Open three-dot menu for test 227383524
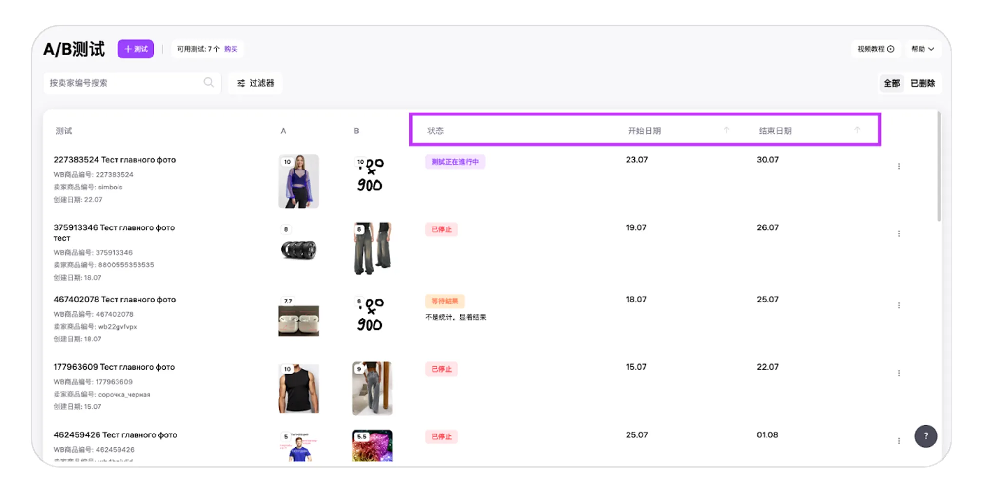This screenshot has width=983, height=491. (899, 166)
